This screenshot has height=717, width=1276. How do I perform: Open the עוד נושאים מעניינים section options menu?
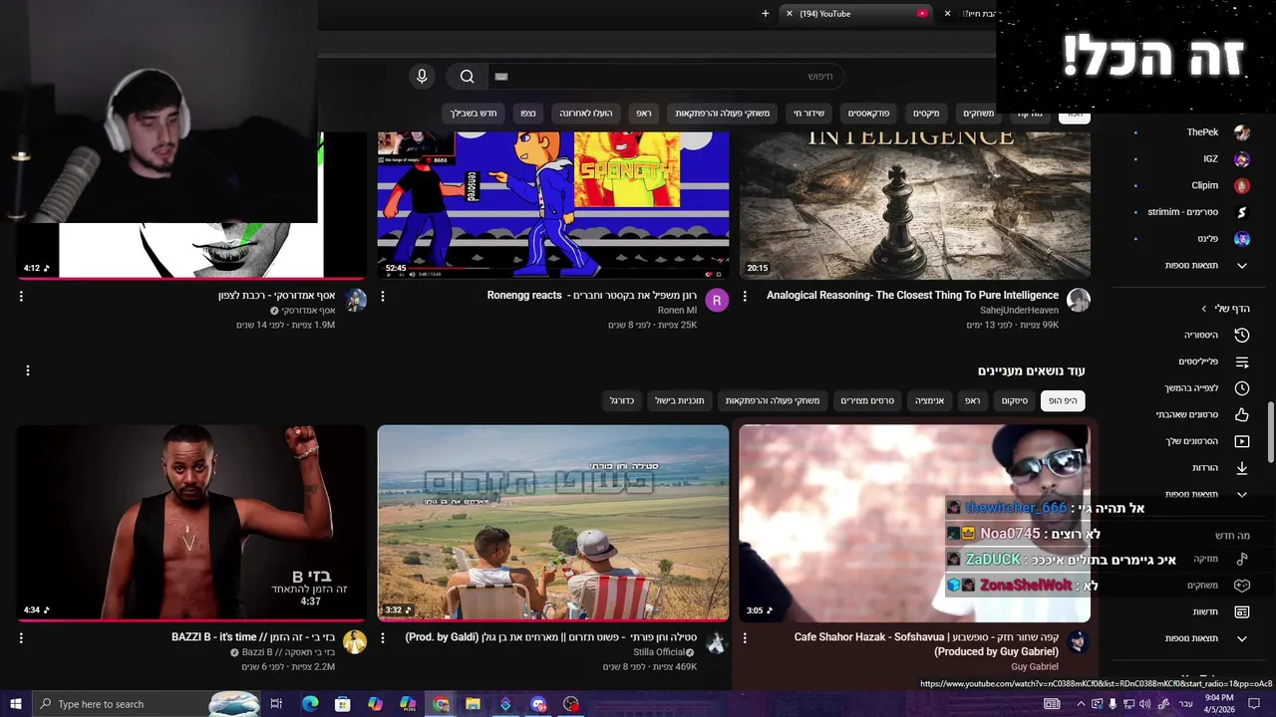pos(28,370)
